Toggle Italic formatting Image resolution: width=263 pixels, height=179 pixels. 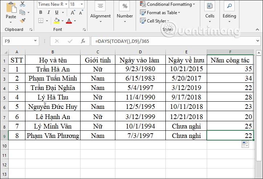(x=49, y=12)
